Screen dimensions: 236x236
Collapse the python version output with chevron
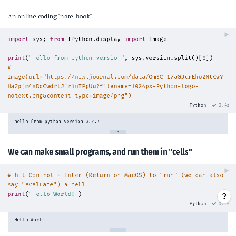(x=118, y=132)
